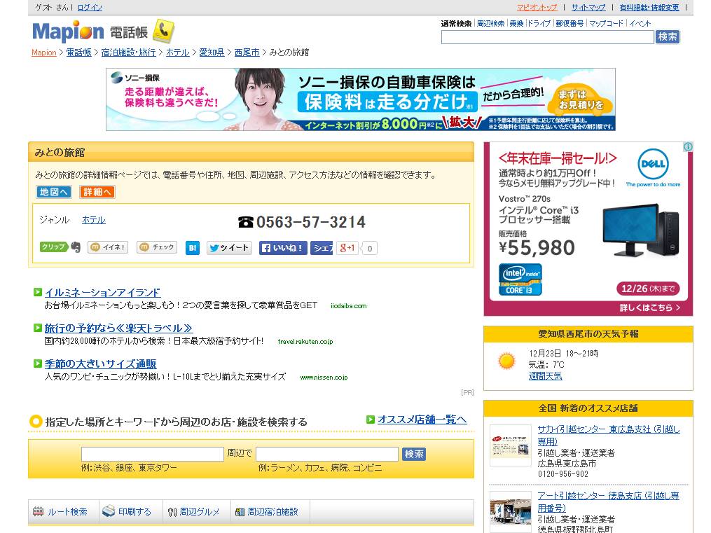Click the printer icon for 印刷する
Screen dimensions: 711x533
(109, 511)
